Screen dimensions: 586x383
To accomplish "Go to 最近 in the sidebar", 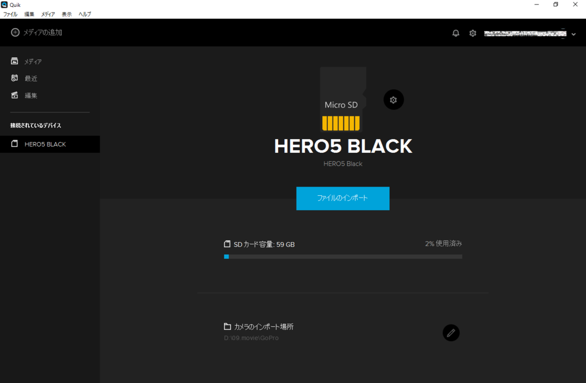I will pos(31,78).
